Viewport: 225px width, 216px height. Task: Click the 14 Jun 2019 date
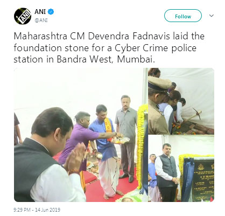tap(47, 210)
